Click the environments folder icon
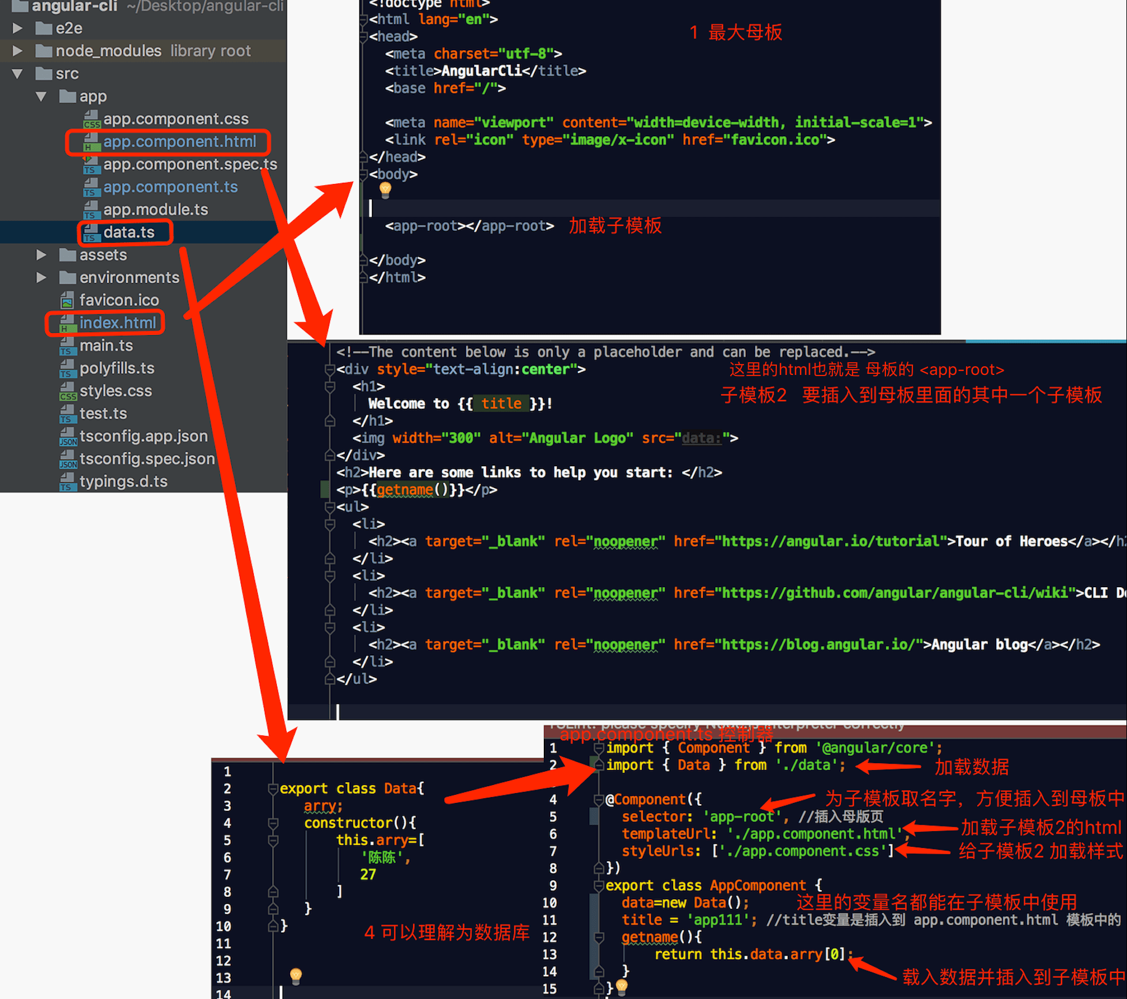The height and width of the screenshot is (999, 1127). [67, 277]
